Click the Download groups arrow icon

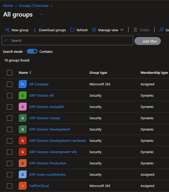coord(35,30)
